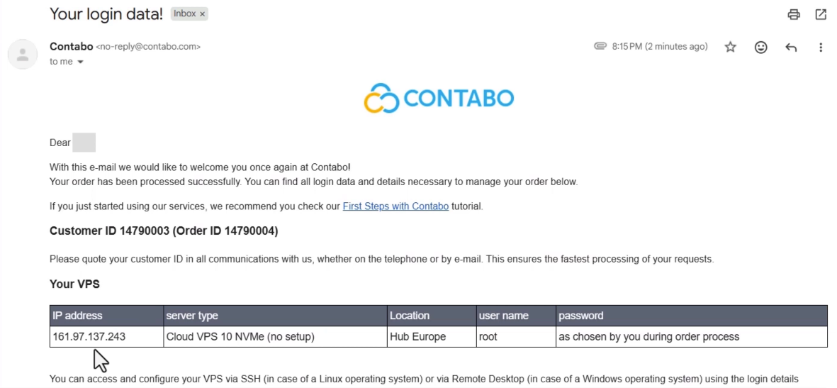Image resolution: width=837 pixels, height=388 pixels.
Task: Click the IP address 161.97.137.243 cell
Action: point(107,337)
